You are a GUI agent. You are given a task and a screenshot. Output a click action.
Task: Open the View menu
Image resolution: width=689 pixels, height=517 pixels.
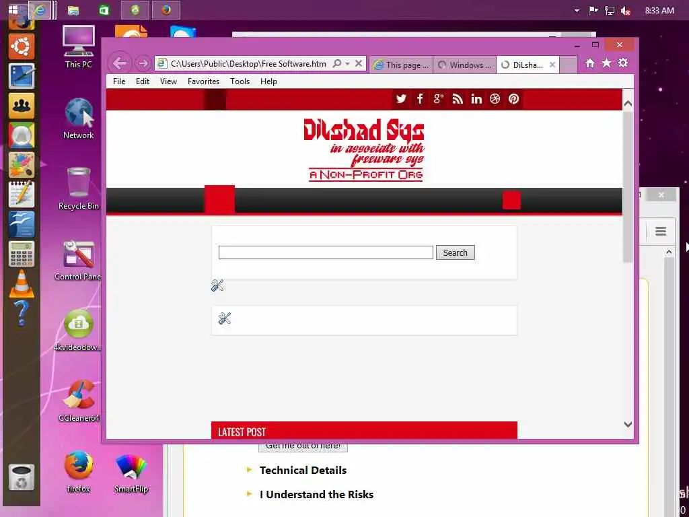point(168,81)
